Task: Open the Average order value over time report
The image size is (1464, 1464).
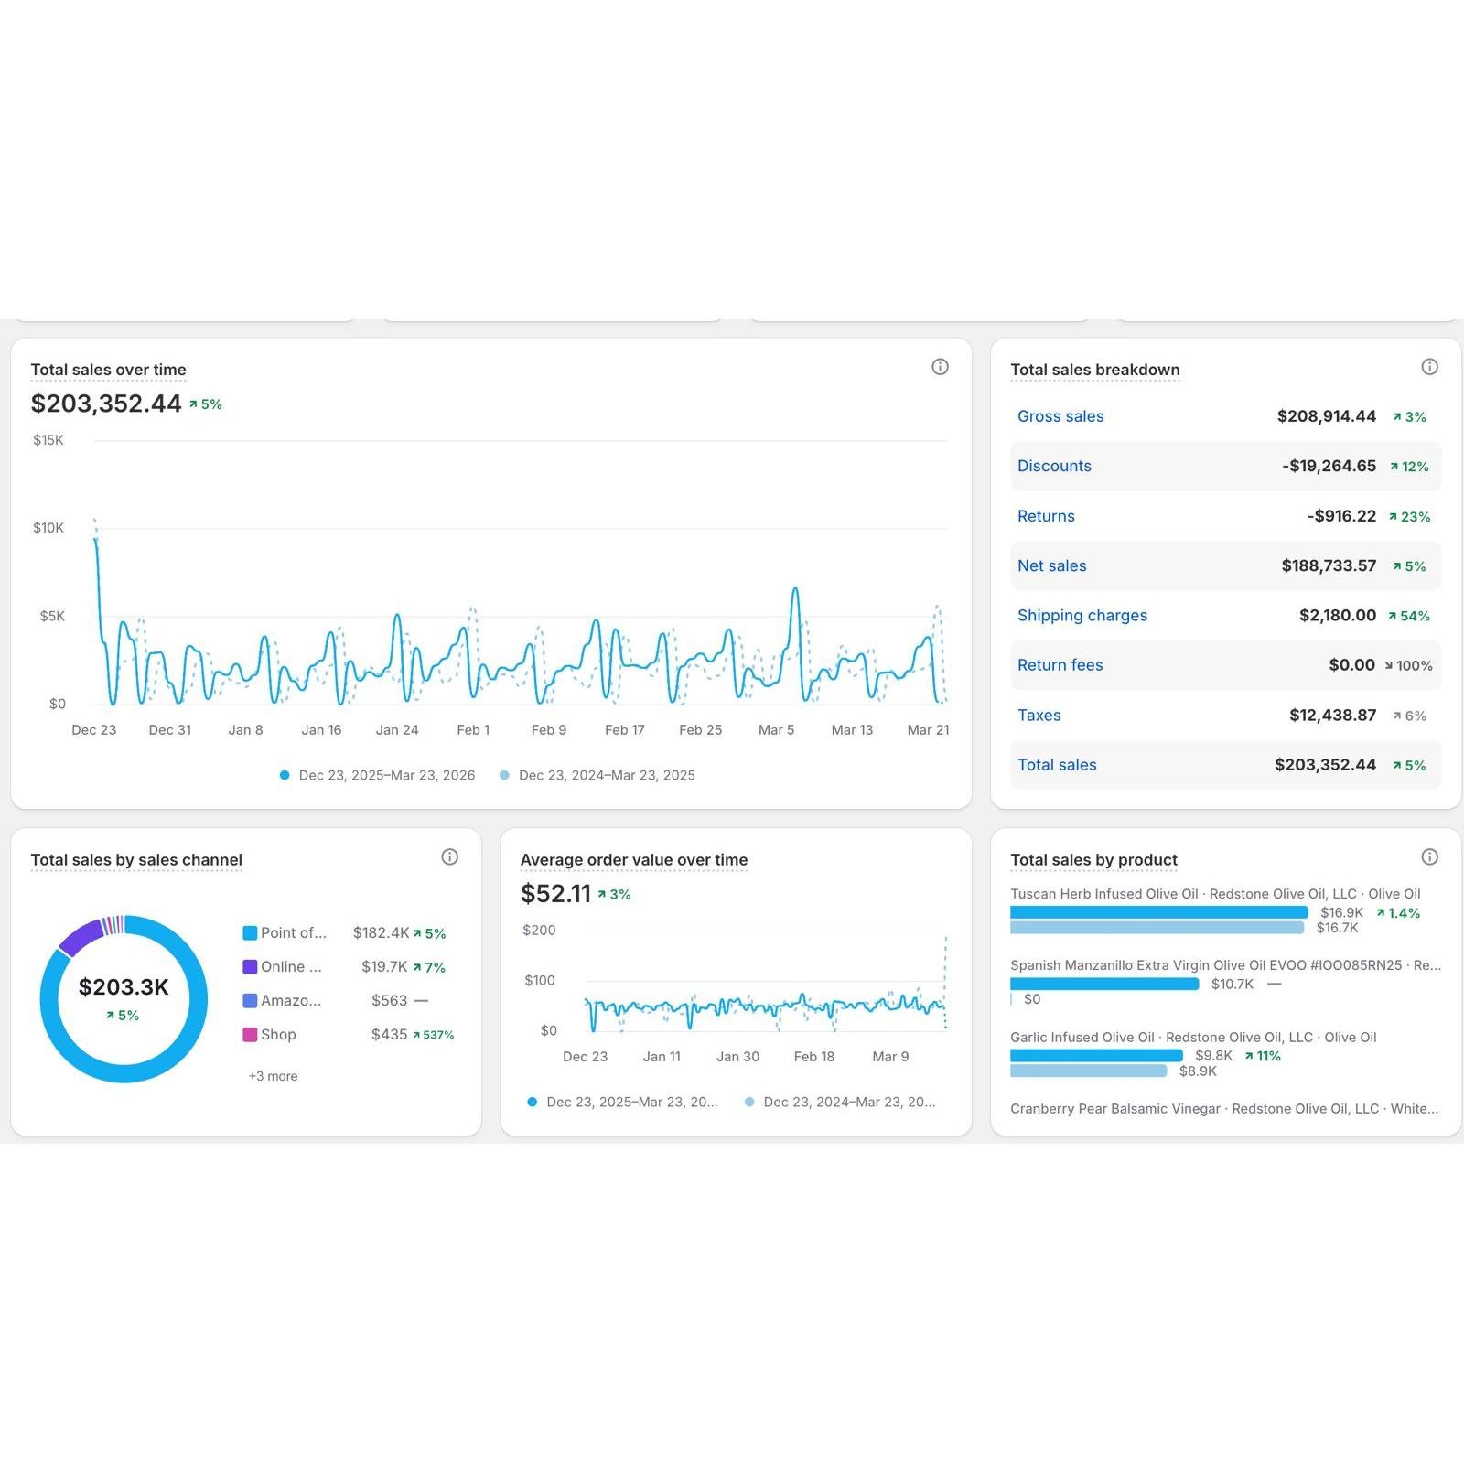Action: pyautogui.click(x=633, y=860)
